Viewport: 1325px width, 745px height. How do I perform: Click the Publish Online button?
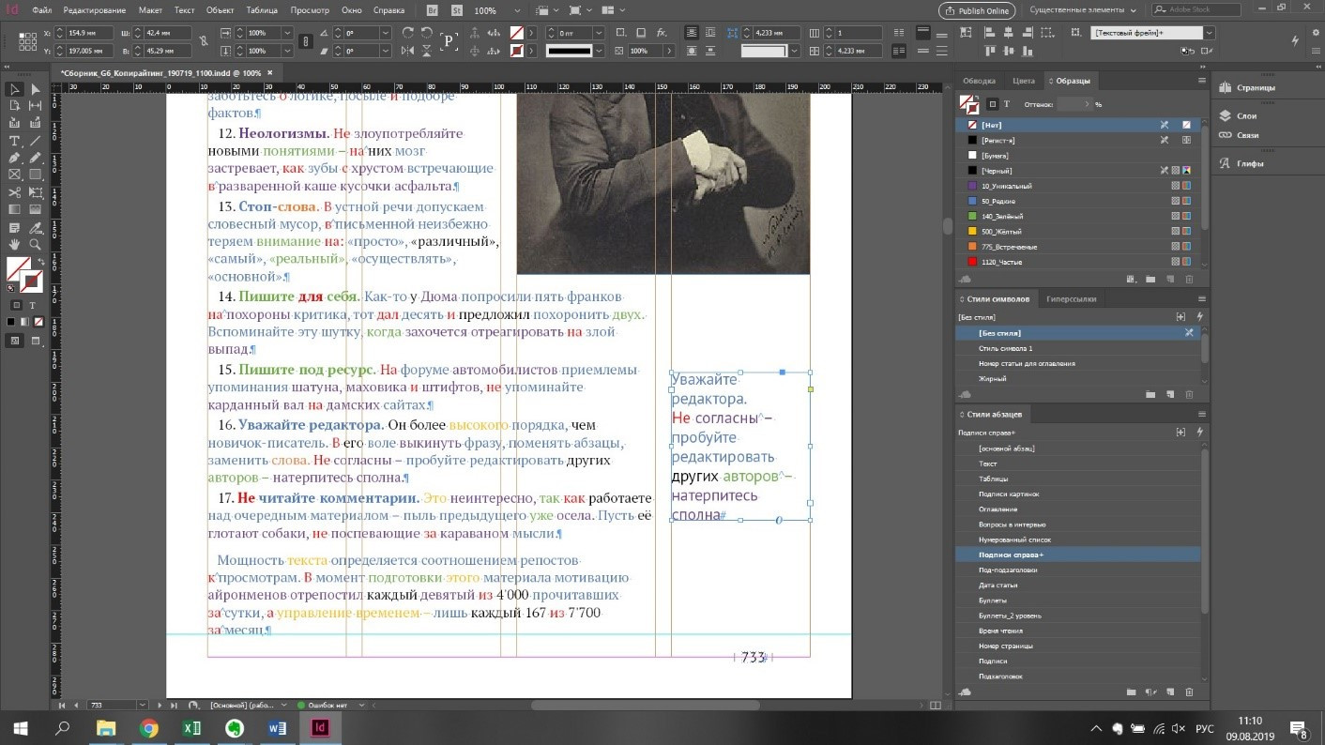point(977,10)
